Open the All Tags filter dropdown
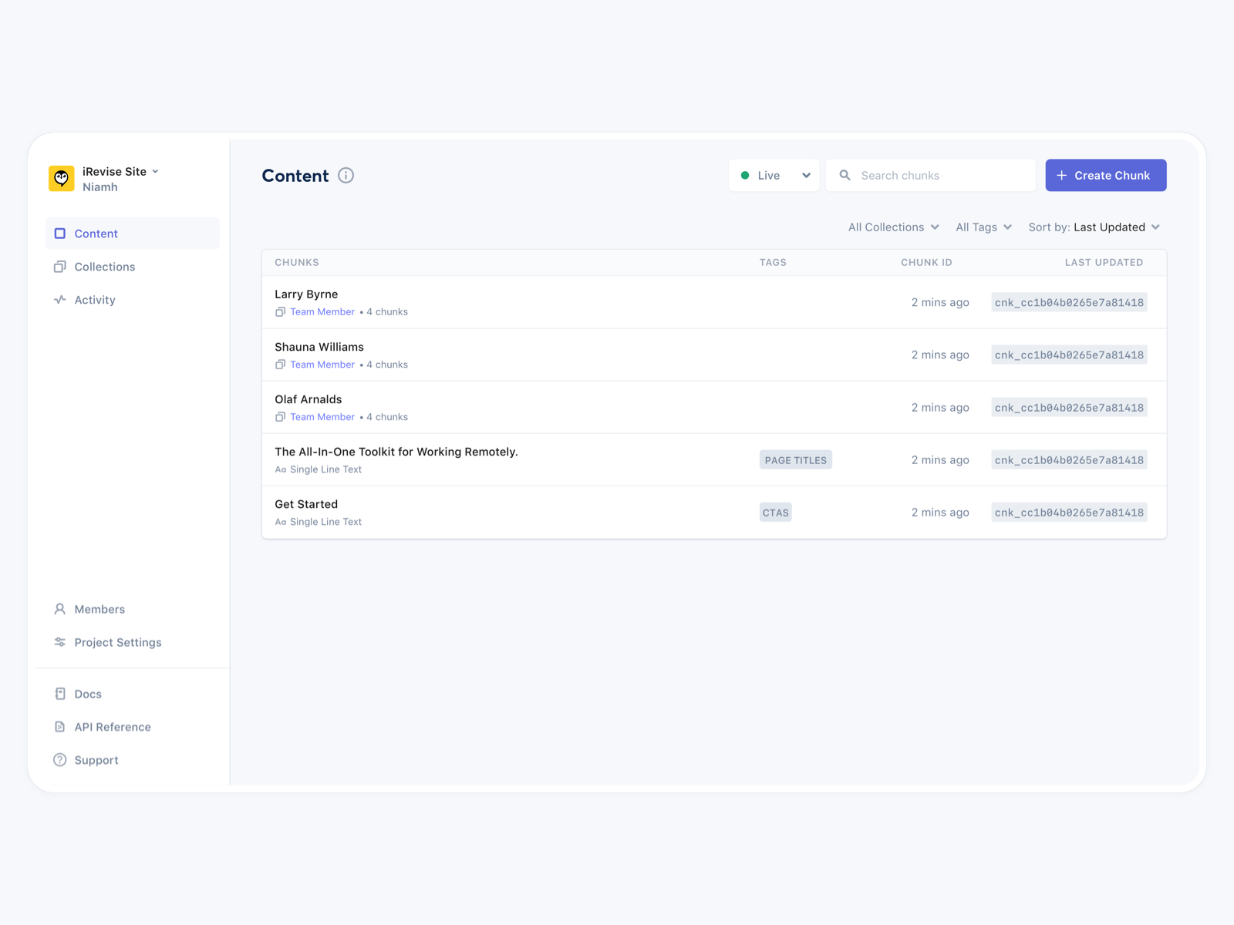The height and width of the screenshot is (925, 1234). [x=983, y=227]
